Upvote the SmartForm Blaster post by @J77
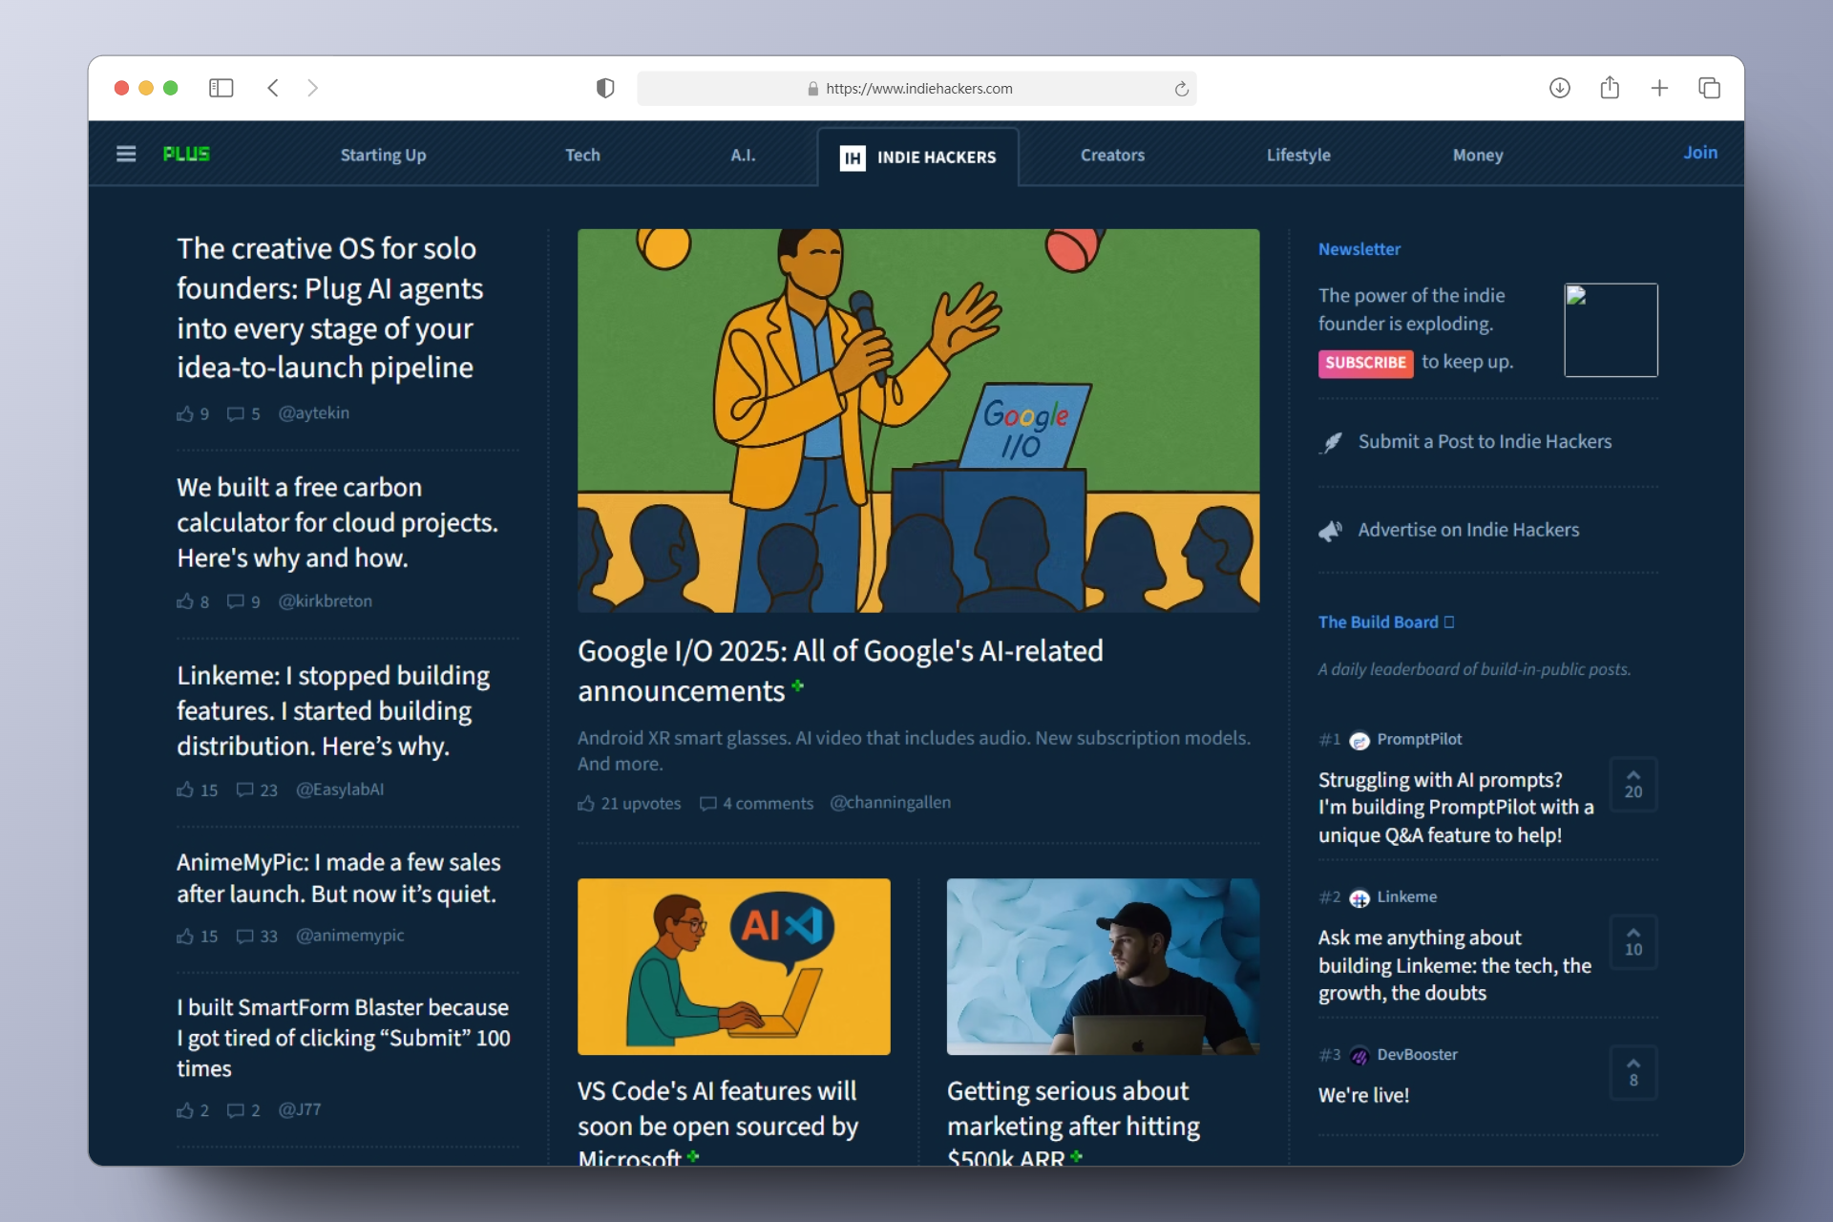This screenshot has height=1222, width=1833. (185, 1110)
